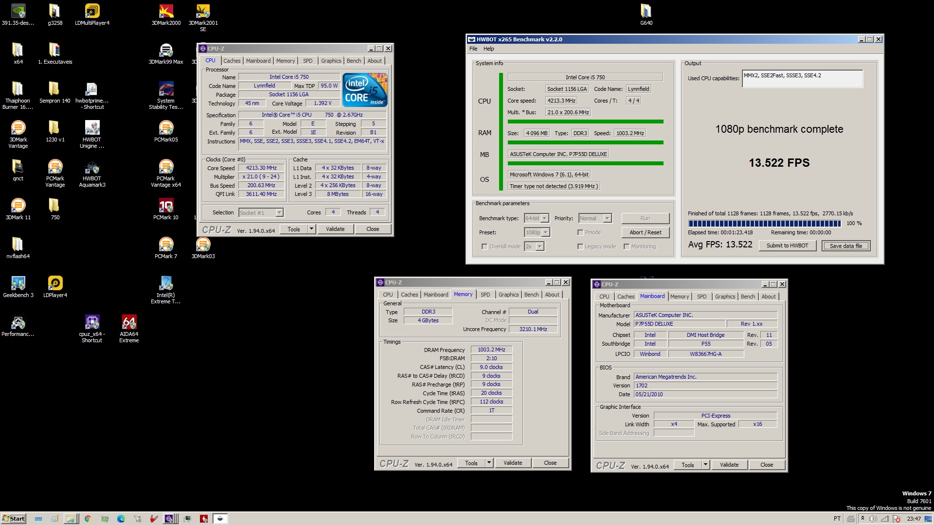Launch 3DMark 11 desktop icon

tap(18, 209)
